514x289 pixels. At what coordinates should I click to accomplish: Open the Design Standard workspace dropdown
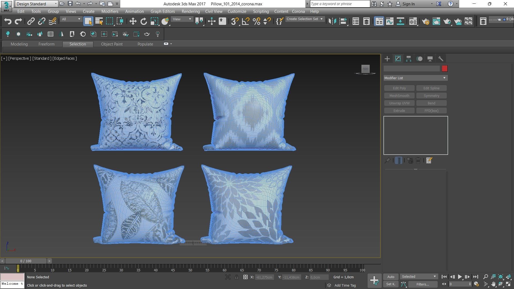pyautogui.click(x=36, y=4)
